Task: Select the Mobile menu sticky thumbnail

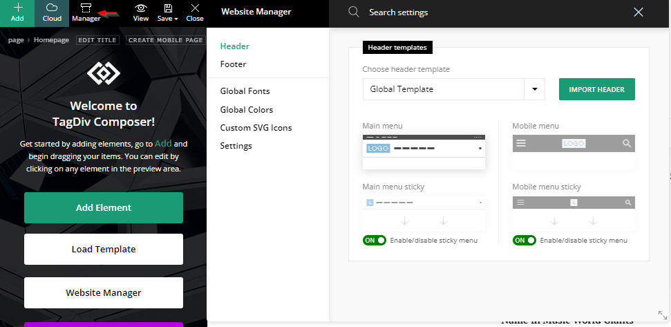Action: (x=574, y=213)
